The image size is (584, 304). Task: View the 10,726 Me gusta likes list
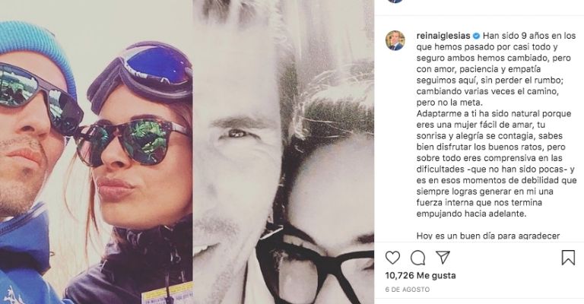point(421,275)
